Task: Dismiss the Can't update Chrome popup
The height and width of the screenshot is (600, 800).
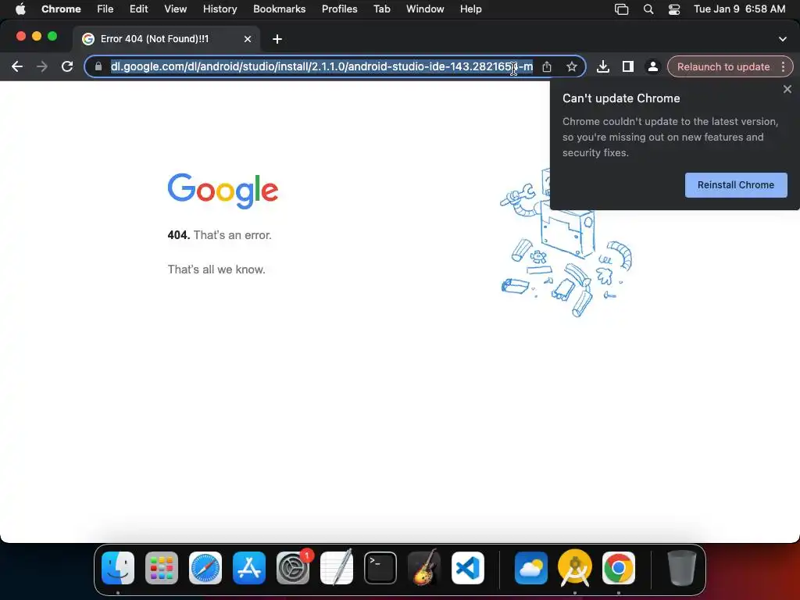Action: 787,89
